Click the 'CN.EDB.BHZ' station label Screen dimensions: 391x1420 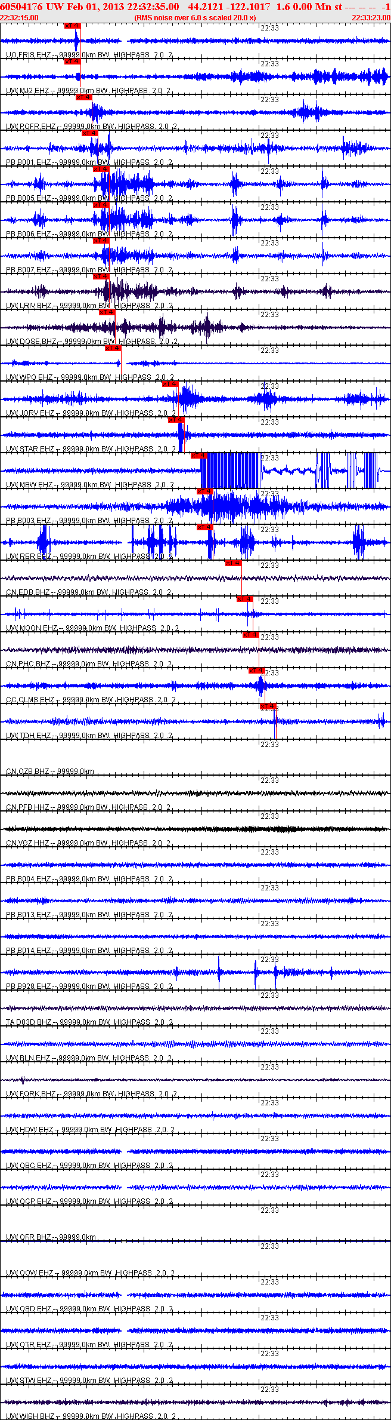tap(29, 592)
